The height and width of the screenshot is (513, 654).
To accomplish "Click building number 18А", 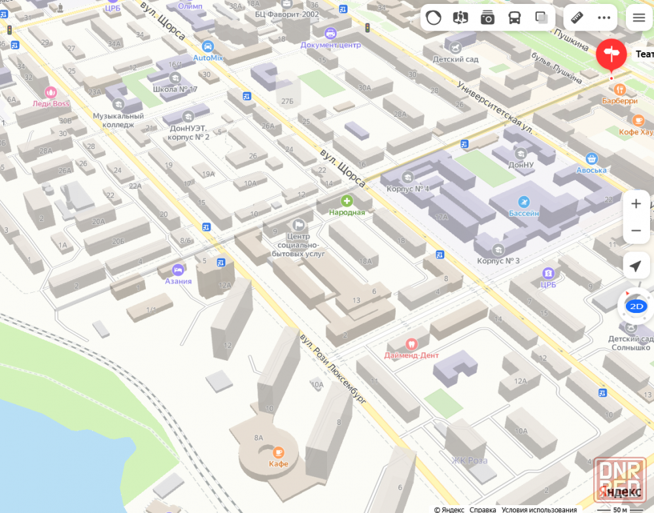I will coord(366,261).
